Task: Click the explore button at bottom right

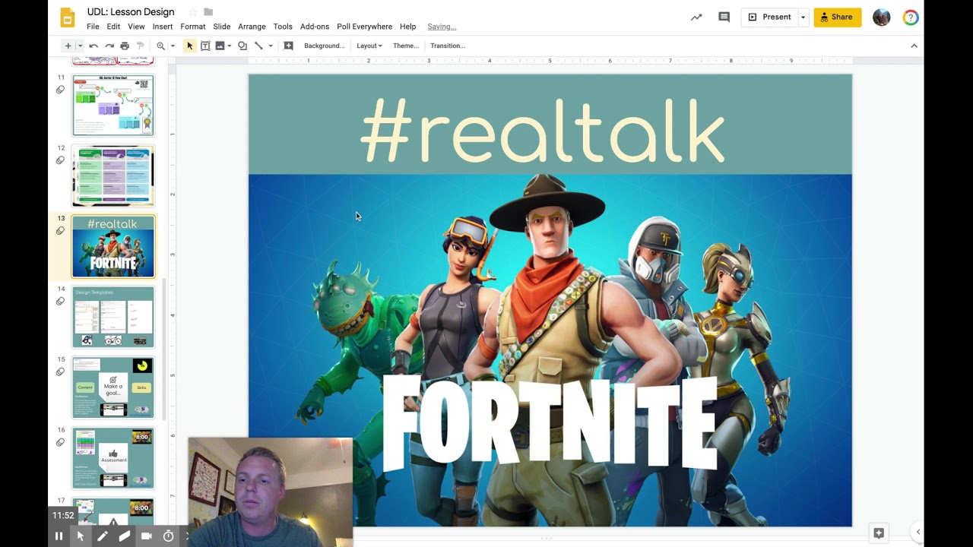Action: click(x=879, y=533)
